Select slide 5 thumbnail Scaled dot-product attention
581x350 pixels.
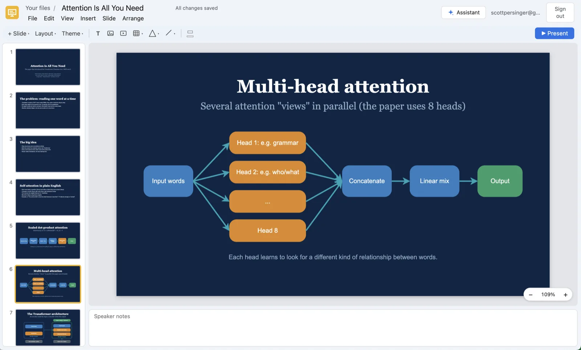click(x=48, y=240)
